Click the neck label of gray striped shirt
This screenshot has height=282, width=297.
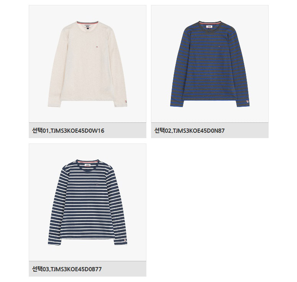(x=210, y=26)
